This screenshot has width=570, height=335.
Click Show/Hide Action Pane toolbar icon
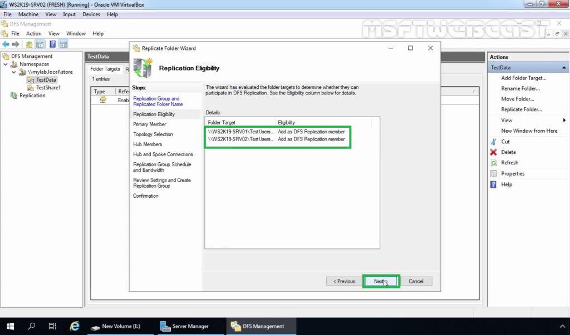63,44
